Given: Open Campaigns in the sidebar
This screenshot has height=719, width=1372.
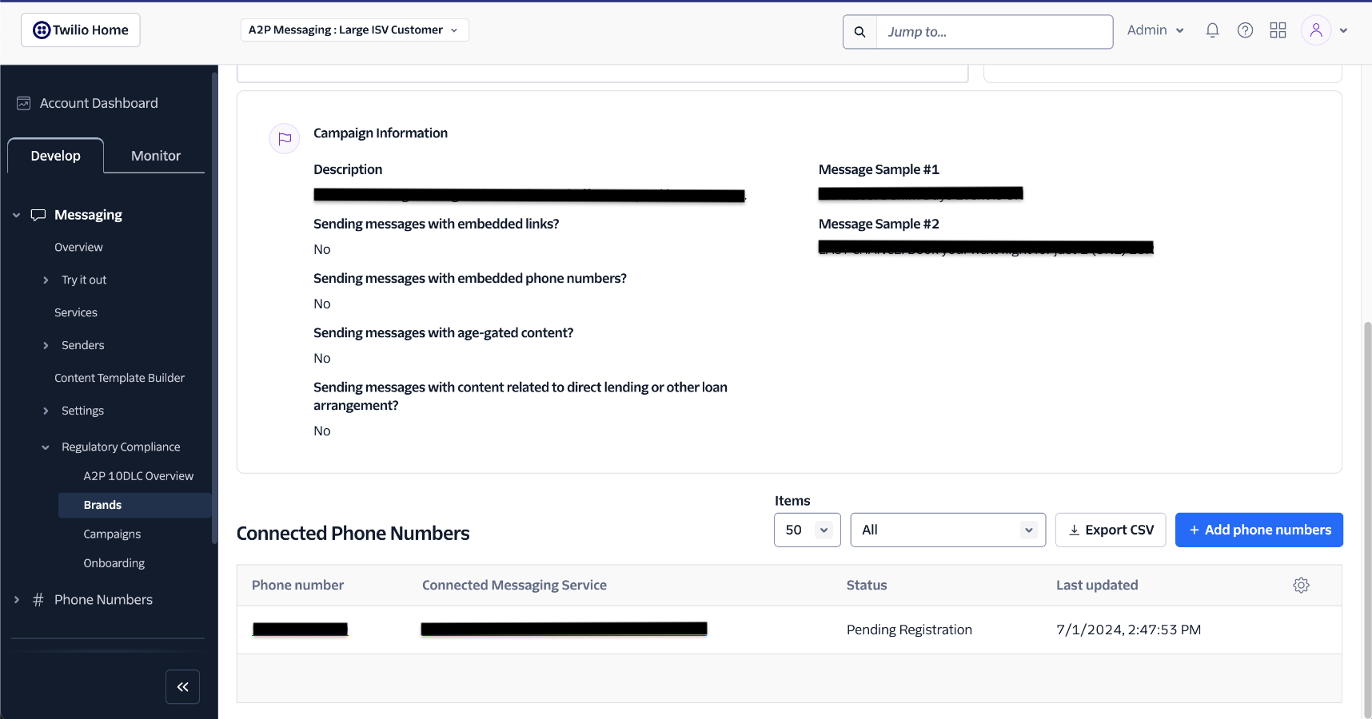Looking at the screenshot, I should 112,534.
